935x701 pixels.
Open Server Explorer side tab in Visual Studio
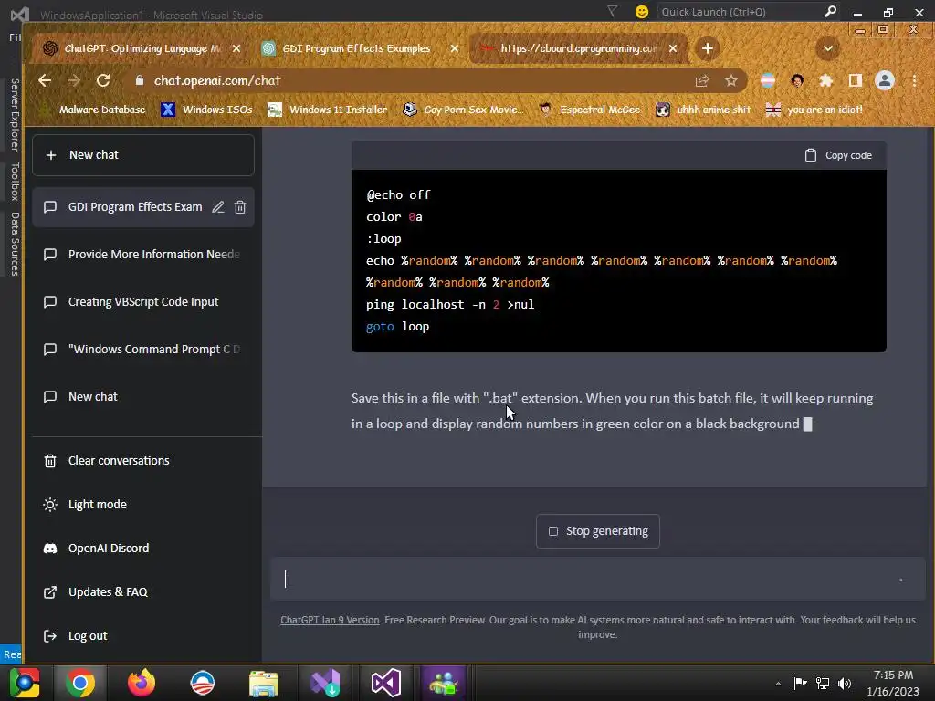point(15,114)
